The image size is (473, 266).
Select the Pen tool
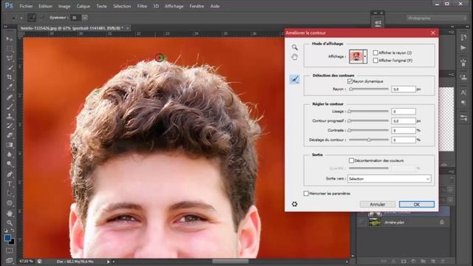coord(10,174)
